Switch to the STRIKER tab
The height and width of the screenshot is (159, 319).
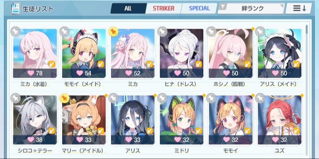[x=163, y=8]
